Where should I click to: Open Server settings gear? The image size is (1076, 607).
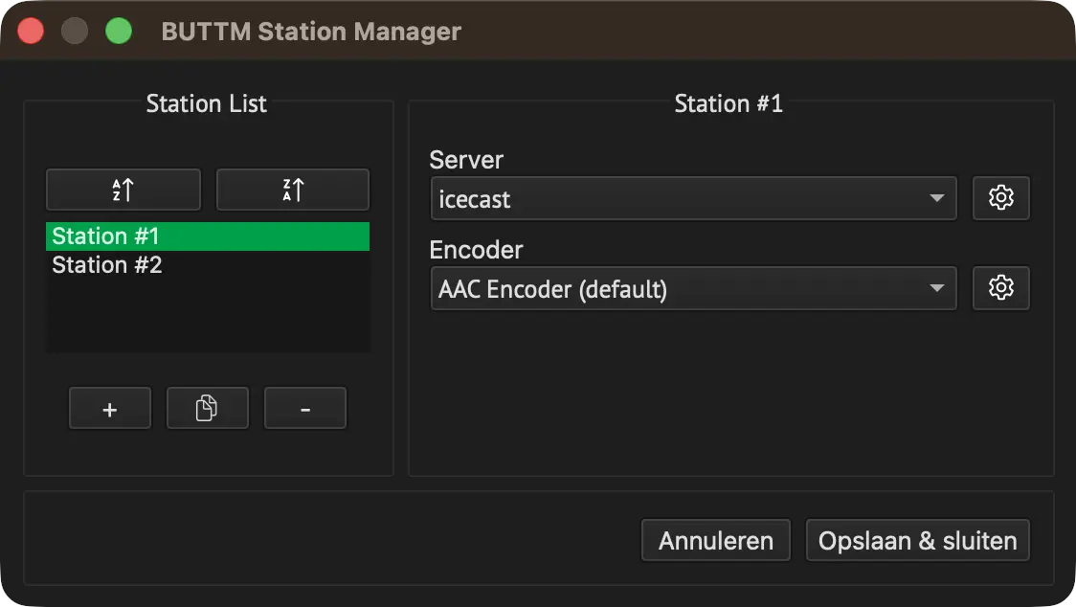pos(1001,198)
